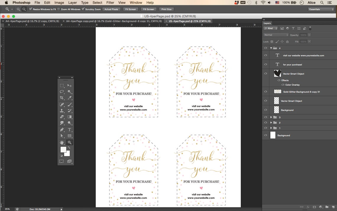The image size is (337, 211).
Task: Select the Pen tool
Action: click(61, 130)
